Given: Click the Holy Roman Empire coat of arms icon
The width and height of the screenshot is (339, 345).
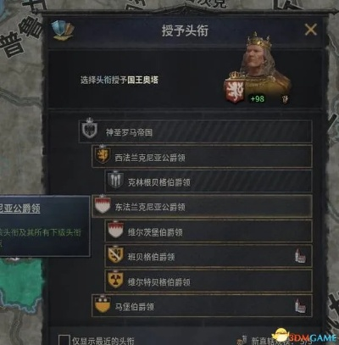Looking at the screenshot, I should point(90,129).
